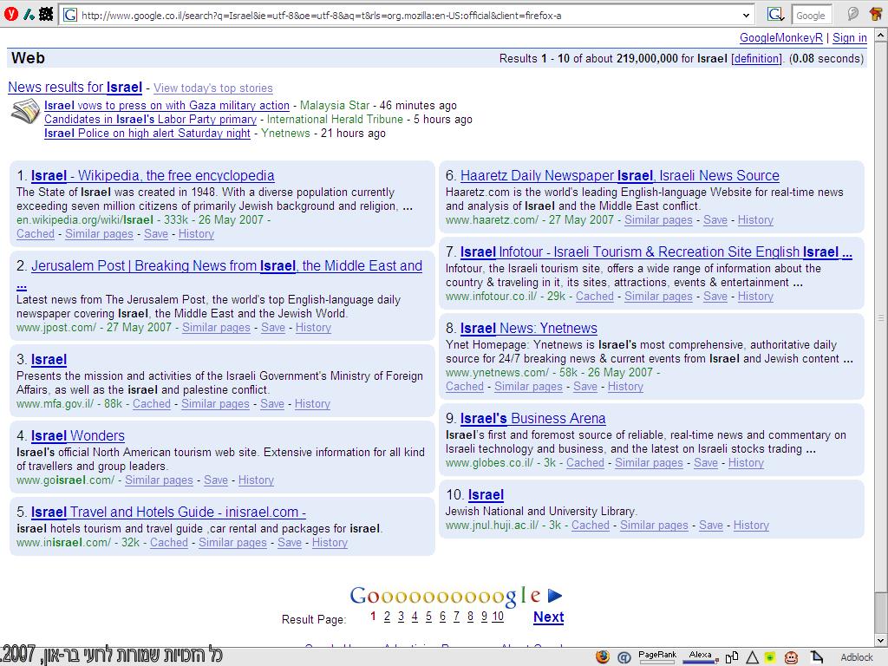Screen dimensions: 888x666
Task: Click History under the infotour.co.il result
Action: click(x=755, y=297)
